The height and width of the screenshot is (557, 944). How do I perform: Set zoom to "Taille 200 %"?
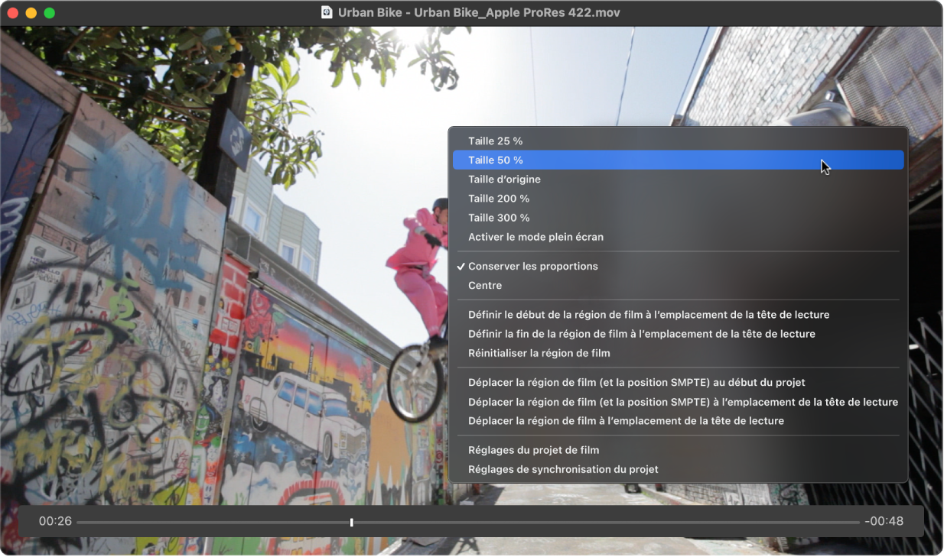point(499,198)
